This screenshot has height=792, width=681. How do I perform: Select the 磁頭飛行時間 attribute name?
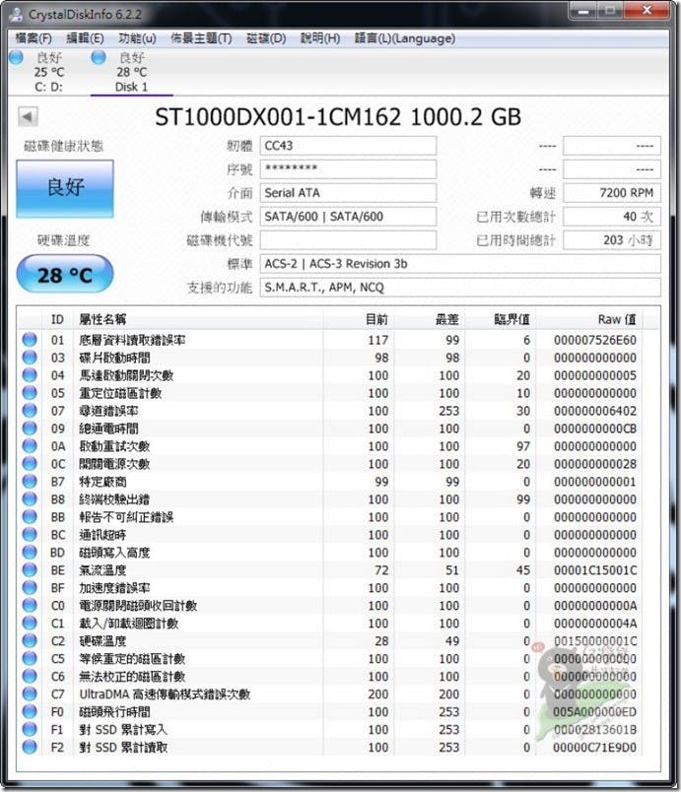pyautogui.click(x=114, y=711)
